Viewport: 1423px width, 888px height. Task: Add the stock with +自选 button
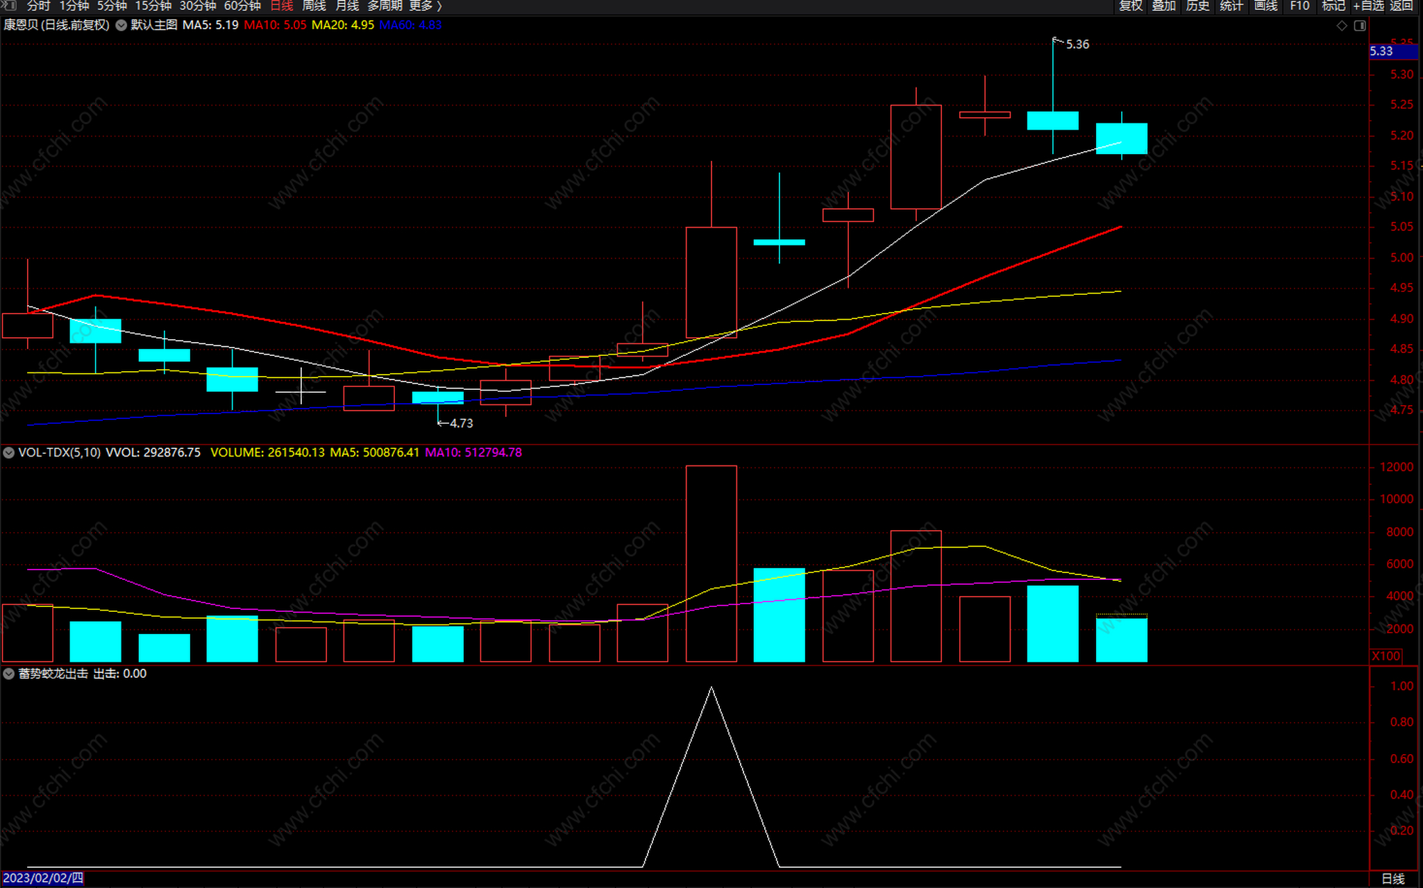tap(1368, 6)
